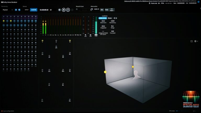Toggle the Lrs speaker at layout bottom left

click(x=42, y=100)
